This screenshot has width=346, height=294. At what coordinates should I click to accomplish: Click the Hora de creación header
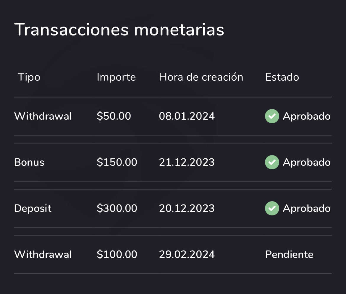click(x=201, y=77)
